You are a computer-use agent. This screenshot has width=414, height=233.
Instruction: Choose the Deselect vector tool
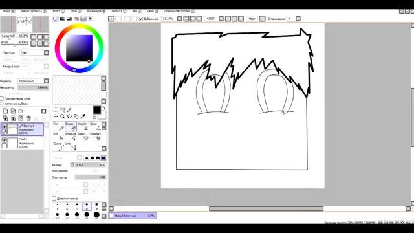click(x=95, y=137)
